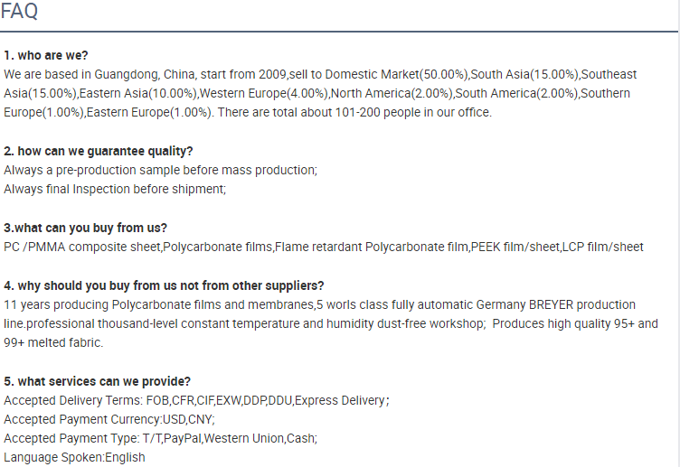Click the pre-production sample answer line
This screenshot has width=680, height=467.
click(x=160, y=170)
